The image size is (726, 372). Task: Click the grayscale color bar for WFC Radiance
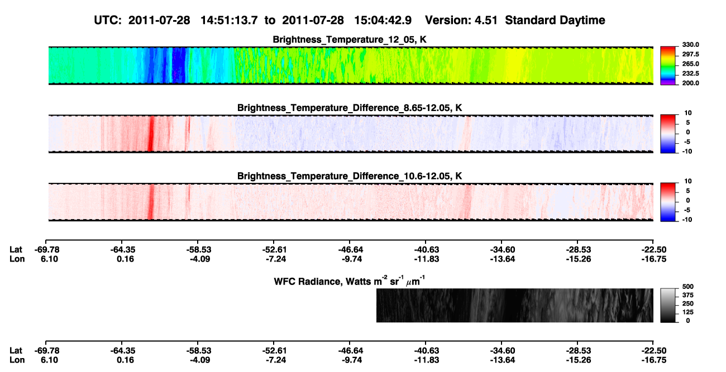click(668, 305)
